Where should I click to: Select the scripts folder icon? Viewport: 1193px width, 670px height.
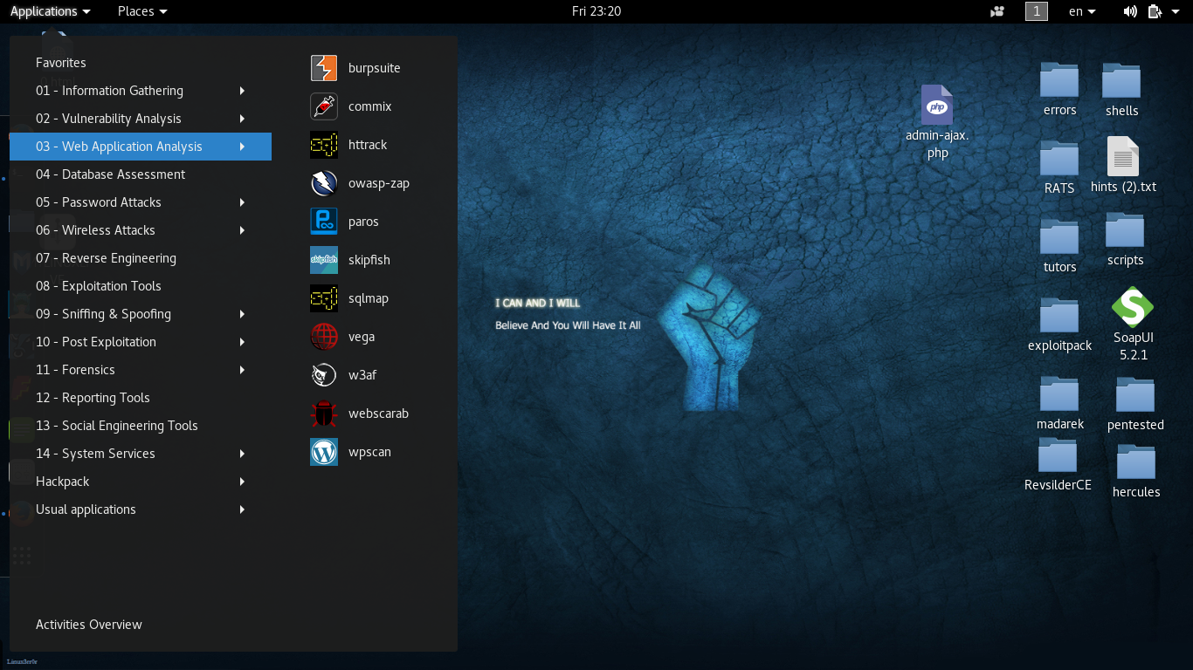click(x=1125, y=230)
